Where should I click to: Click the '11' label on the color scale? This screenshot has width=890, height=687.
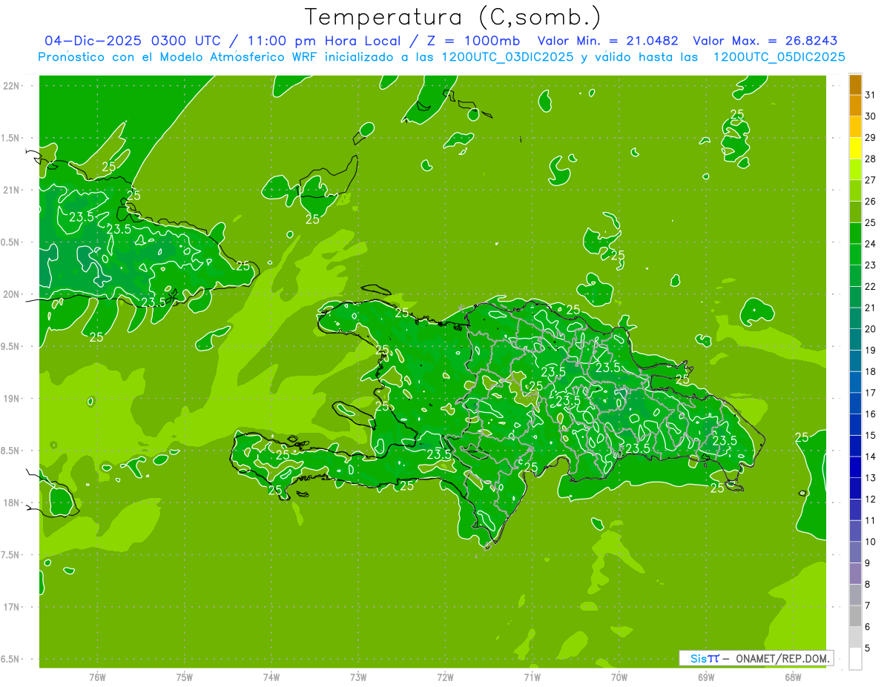point(871,520)
